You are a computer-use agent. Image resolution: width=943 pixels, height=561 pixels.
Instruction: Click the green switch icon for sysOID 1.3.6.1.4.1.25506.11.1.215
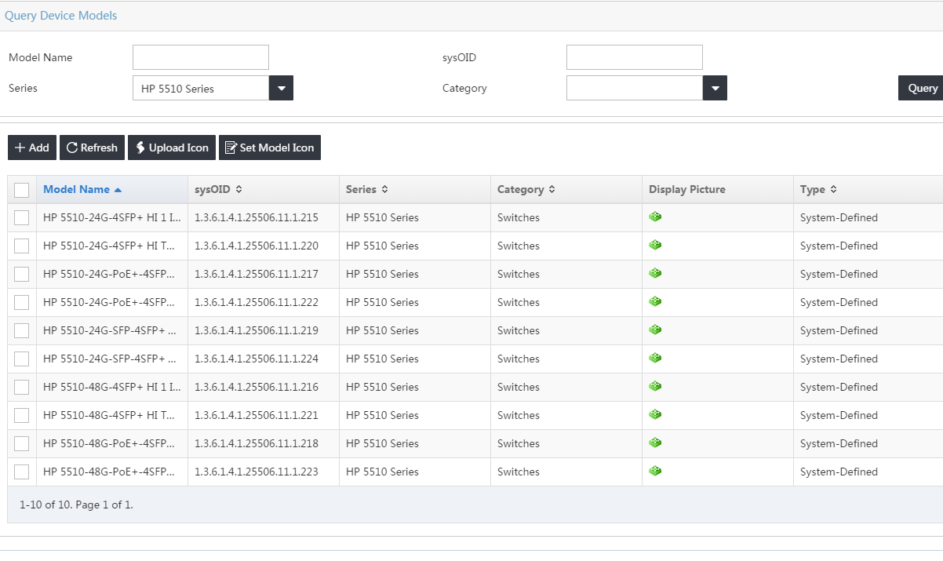pyautogui.click(x=655, y=217)
